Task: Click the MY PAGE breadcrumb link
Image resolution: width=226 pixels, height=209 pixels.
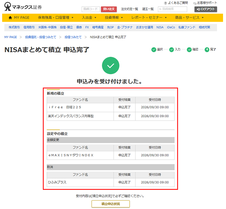Action: click(x=11, y=37)
